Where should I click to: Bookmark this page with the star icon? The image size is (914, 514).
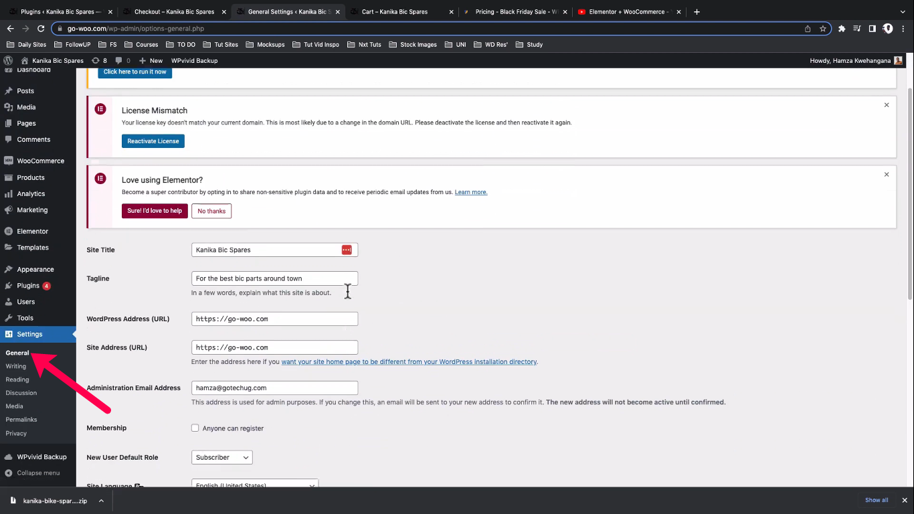pyautogui.click(x=823, y=29)
